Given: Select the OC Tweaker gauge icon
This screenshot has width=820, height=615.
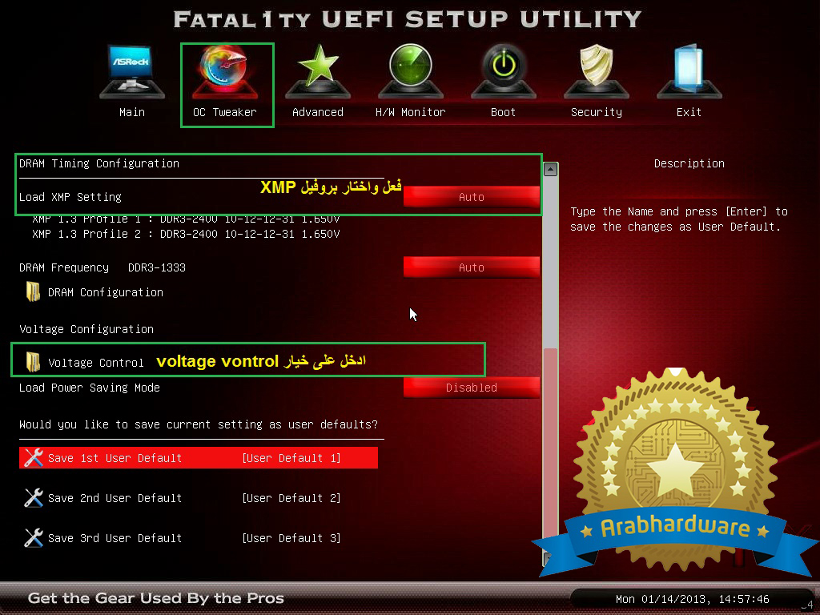Looking at the screenshot, I should [x=225, y=71].
